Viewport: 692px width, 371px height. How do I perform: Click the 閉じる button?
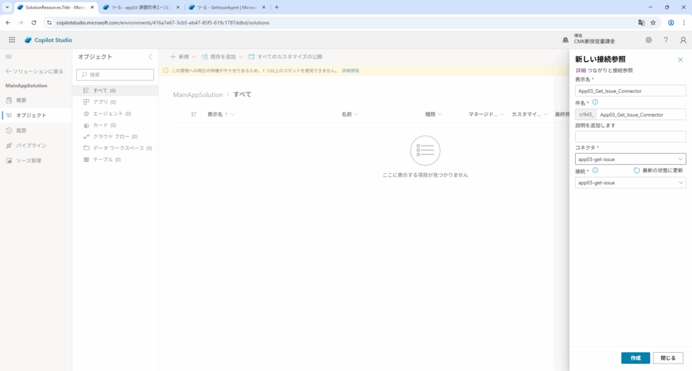[668, 358]
